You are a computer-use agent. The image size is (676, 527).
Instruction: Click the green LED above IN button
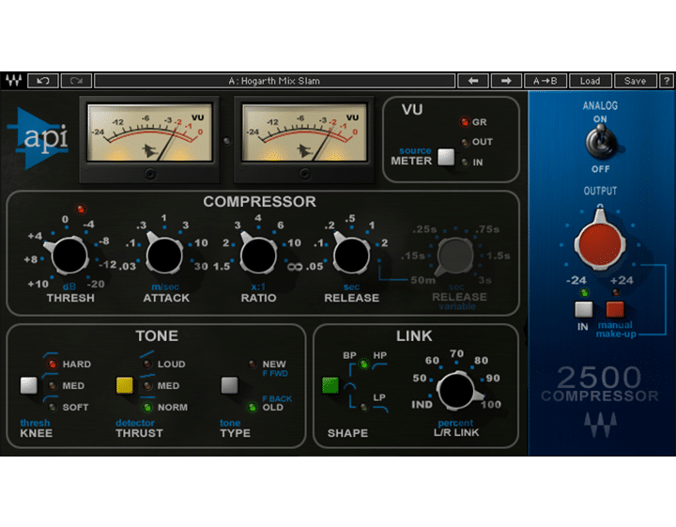coord(584,293)
